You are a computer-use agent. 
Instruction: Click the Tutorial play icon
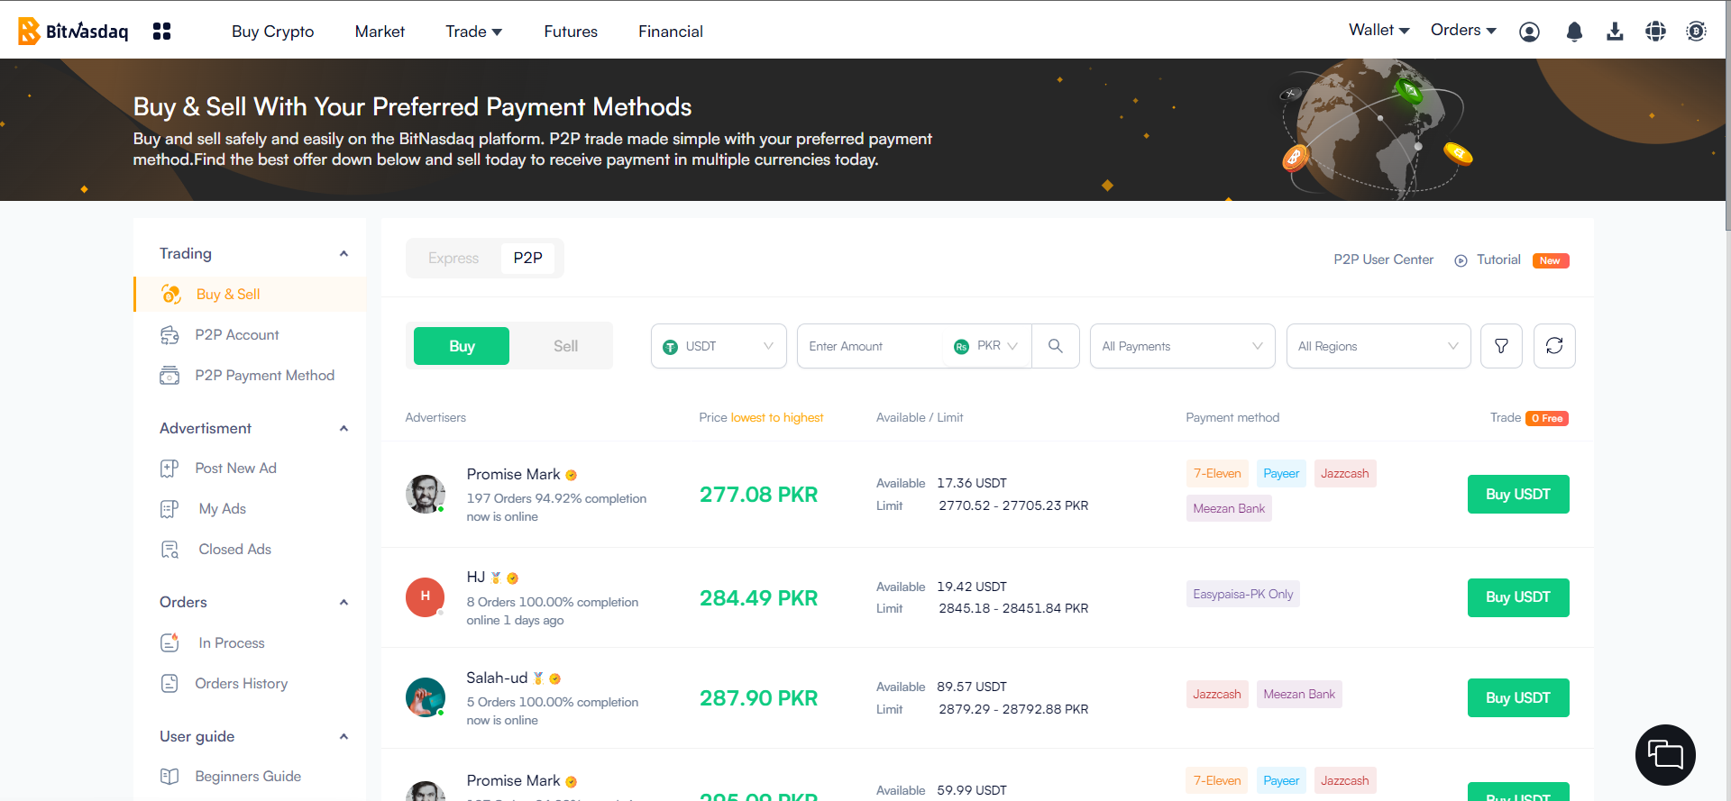click(x=1461, y=260)
